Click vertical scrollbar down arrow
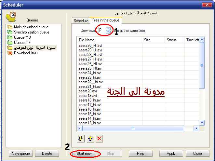Screen dimensions: 215x161 tap(202, 123)
